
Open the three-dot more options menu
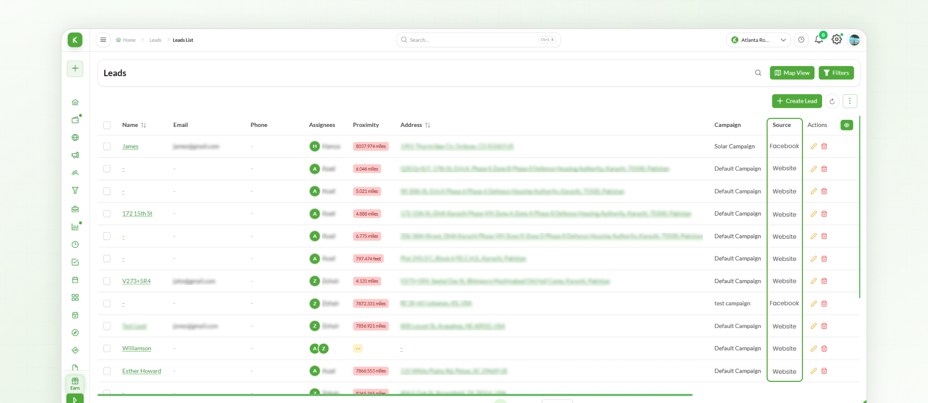click(850, 101)
